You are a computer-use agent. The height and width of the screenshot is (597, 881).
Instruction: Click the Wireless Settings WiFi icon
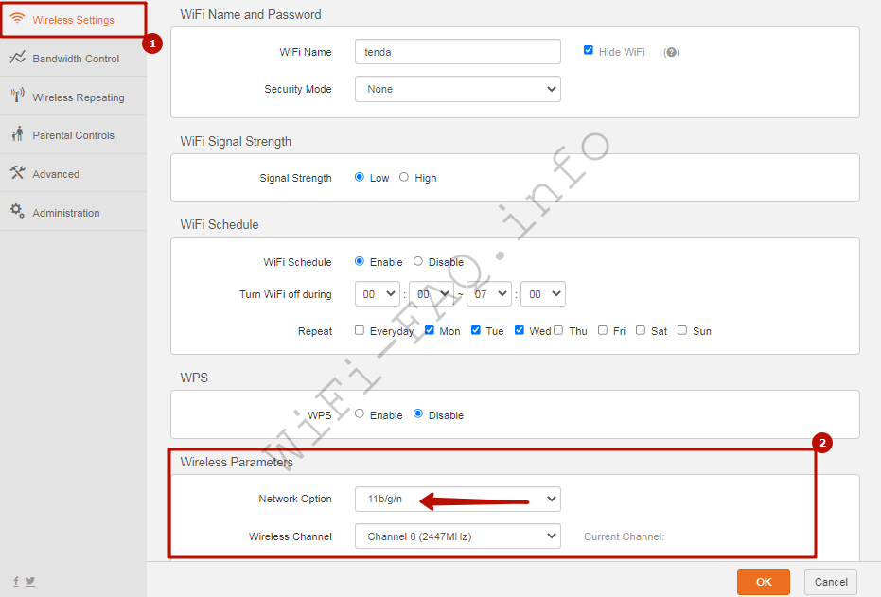tap(17, 19)
